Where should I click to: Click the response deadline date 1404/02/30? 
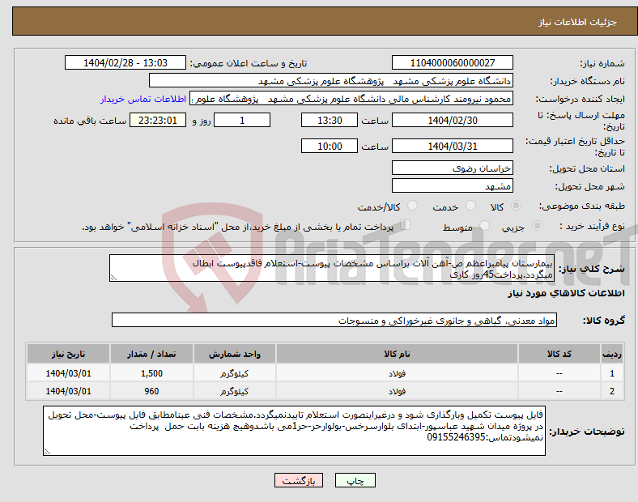(x=453, y=121)
